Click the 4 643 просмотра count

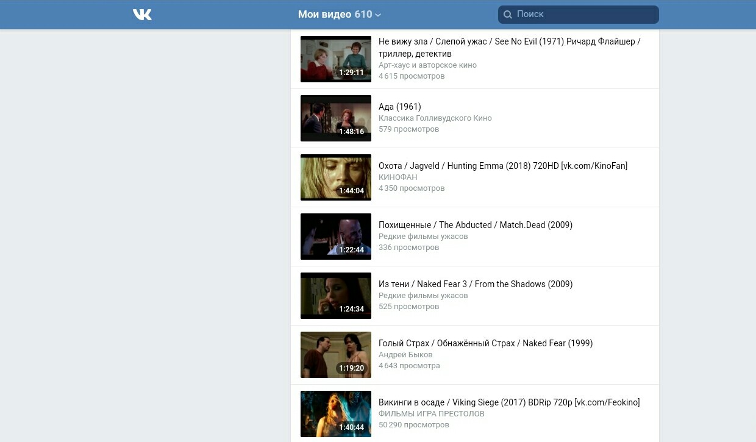coord(409,366)
